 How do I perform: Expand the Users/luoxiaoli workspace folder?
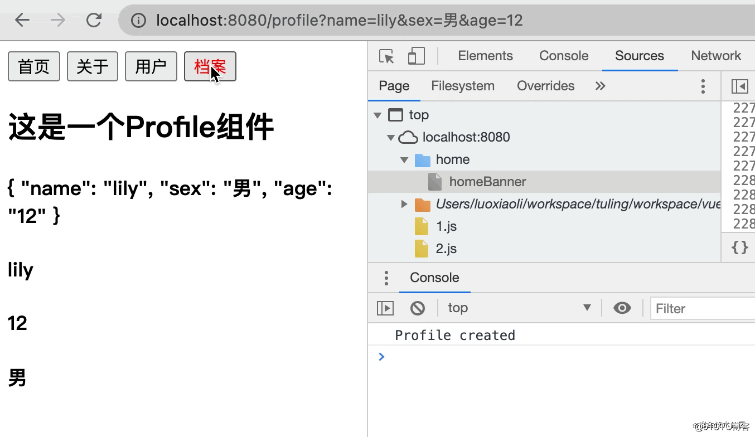click(x=404, y=204)
